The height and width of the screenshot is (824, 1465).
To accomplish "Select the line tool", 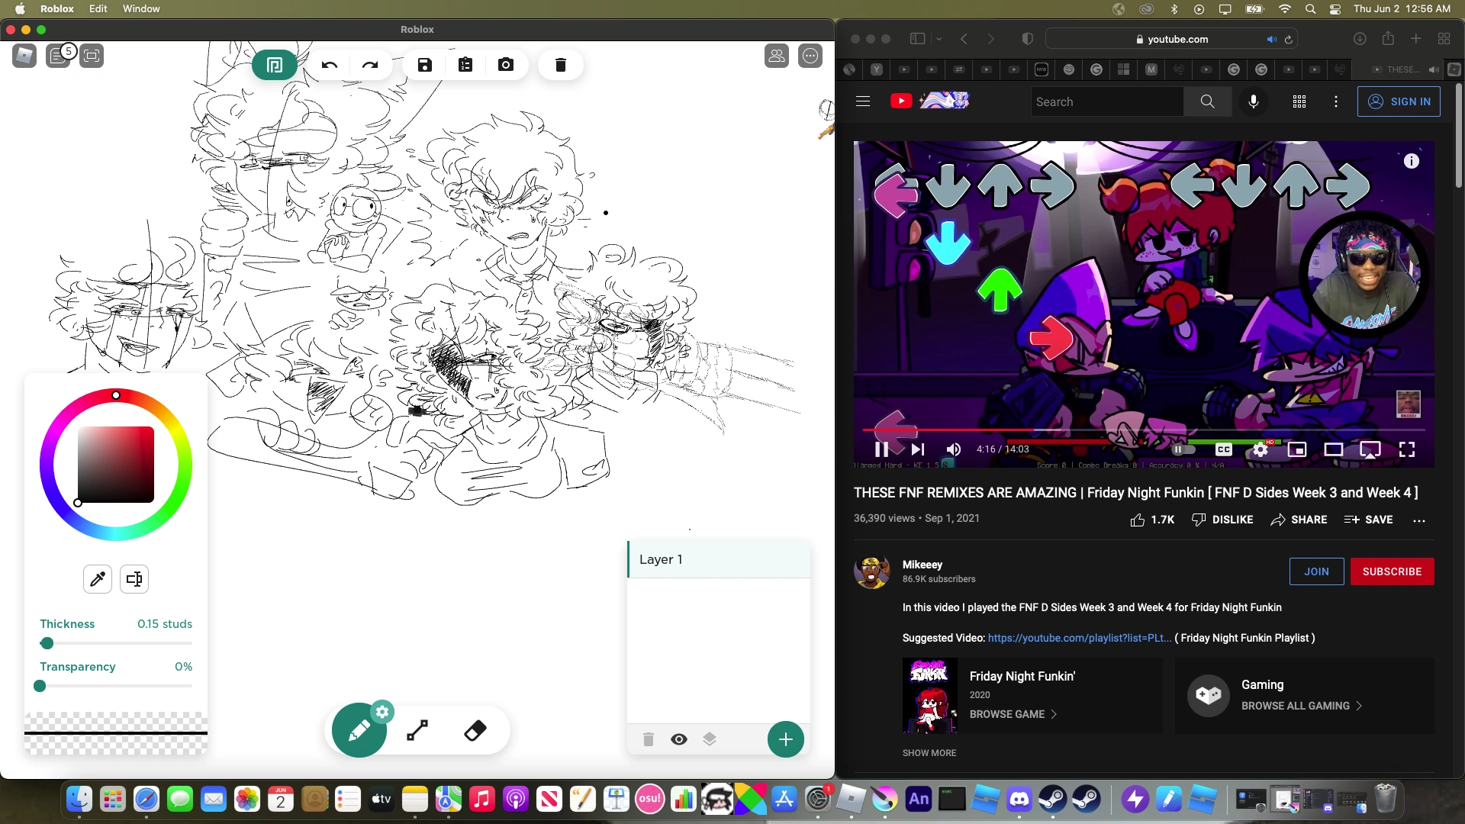I will (417, 731).
